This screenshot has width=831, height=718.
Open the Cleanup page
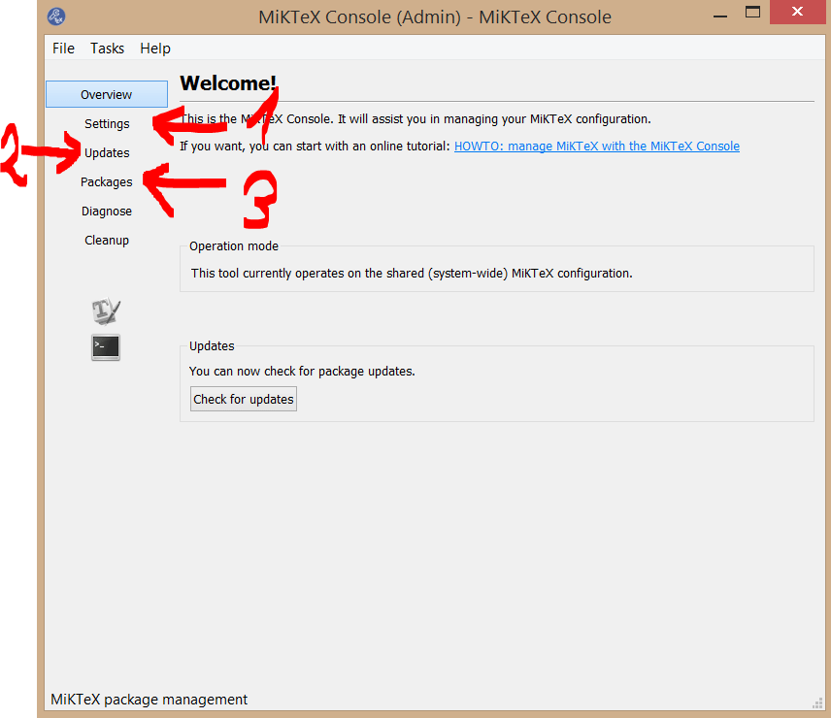pos(107,240)
